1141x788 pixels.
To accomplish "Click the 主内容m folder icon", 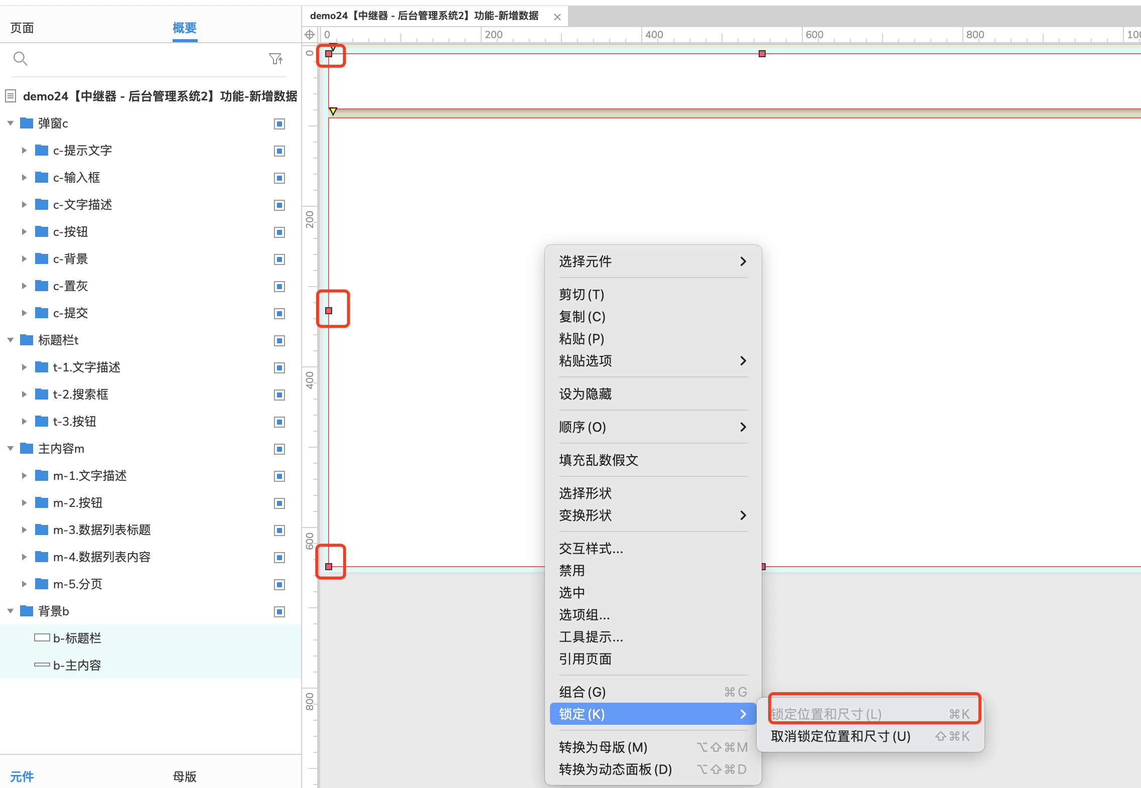I will click(x=26, y=448).
